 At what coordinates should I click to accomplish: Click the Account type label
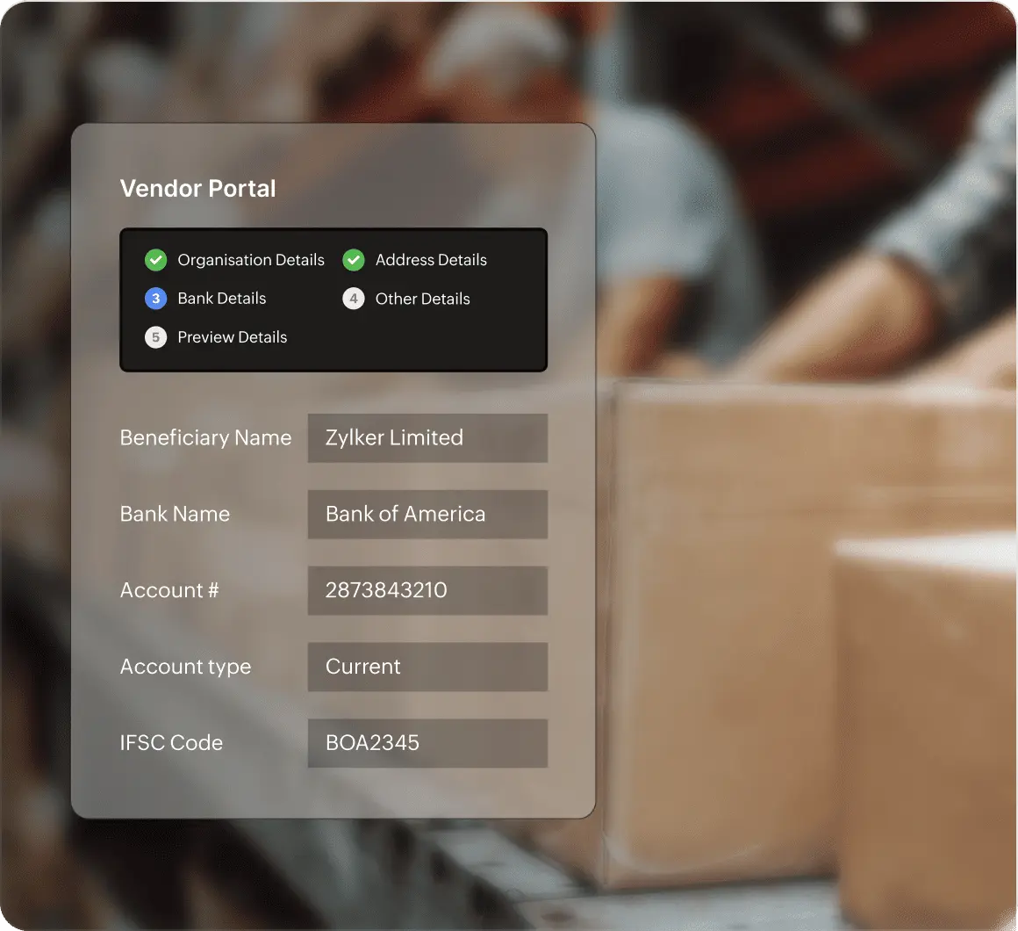186,668
